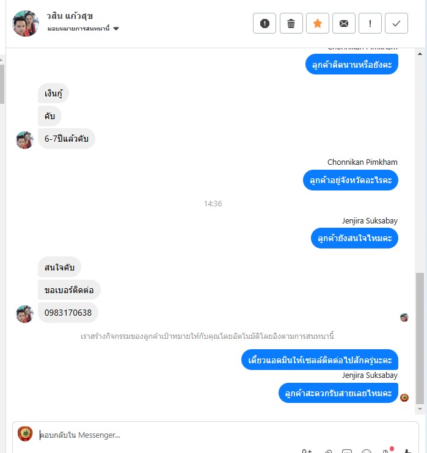Click the customer avatar next to 6-7ปีแล้วคับ
The height and width of the screenshot is (453, 427).
coord(24,140)
